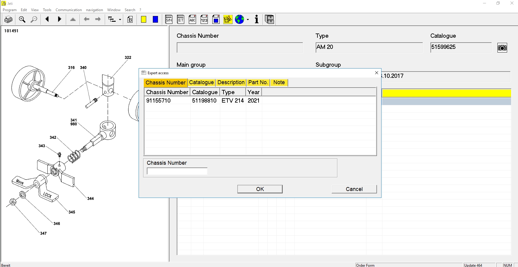Click part number 342 in the diagram
This screenshot has height=267, width=518.
click(x=53, y=137)
